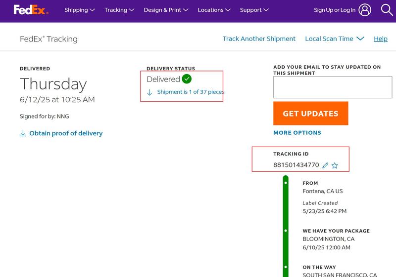Click Shipment is 1 of 37 pieces
Image resolution: width=396 pixels, height=277 pixels.
pos(191,92)
